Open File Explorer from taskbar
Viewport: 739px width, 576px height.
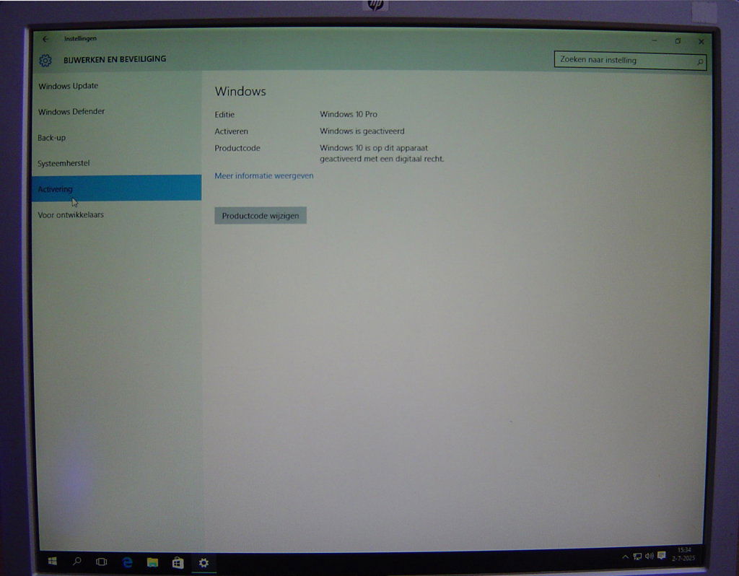(152, 562)
